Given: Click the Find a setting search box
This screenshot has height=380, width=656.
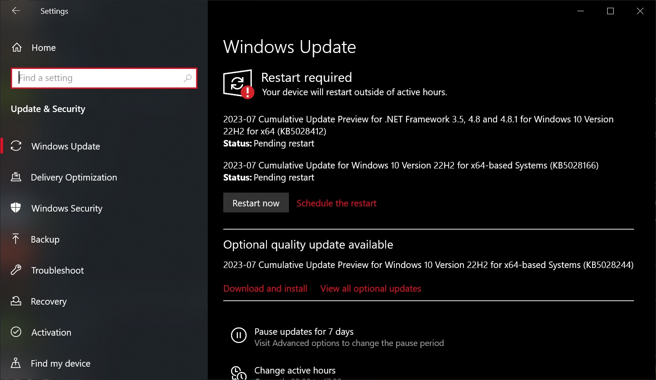Looking at the screenshot, I should point(104,78).
